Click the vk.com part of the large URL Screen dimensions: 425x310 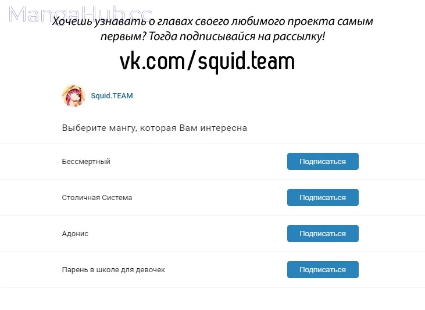click(152, 62)
